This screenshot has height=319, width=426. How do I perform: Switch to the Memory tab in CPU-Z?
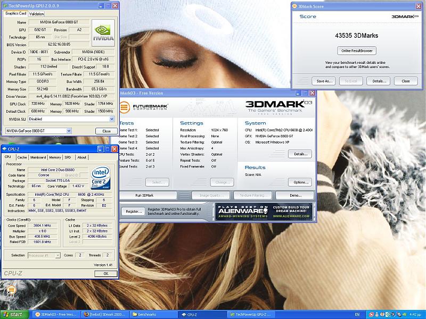point(55,157)
